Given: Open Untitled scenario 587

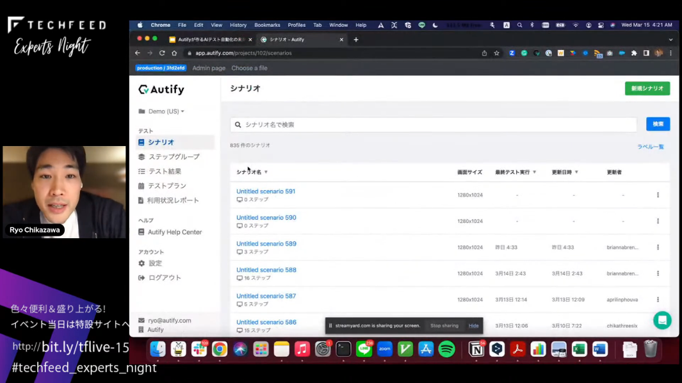Looking at the screenshot, I should tap(266, 296).
